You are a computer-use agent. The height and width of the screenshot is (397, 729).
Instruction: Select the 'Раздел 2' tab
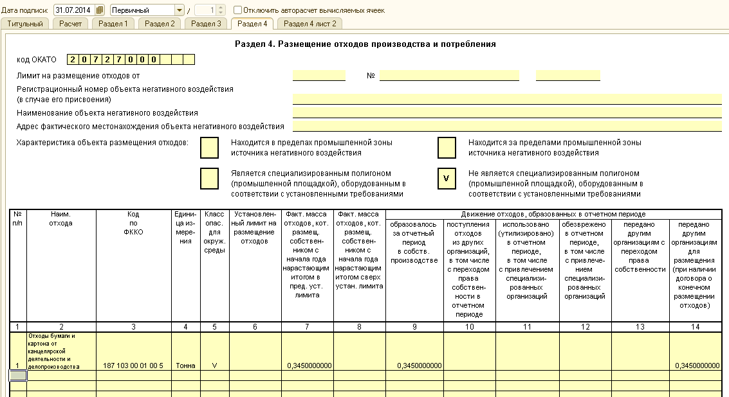click(160, 24)
